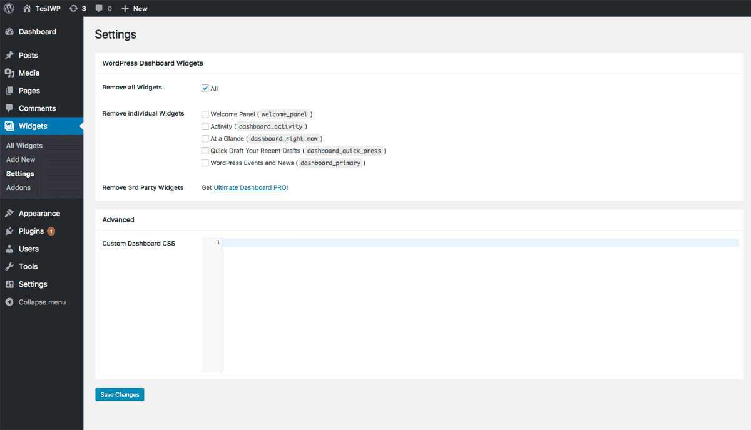751x430 pixels.
Task: Tick the At a Glance checkbox
Action: pos(205,139)
